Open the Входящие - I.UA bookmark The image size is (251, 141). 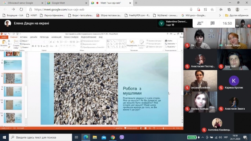13,16
